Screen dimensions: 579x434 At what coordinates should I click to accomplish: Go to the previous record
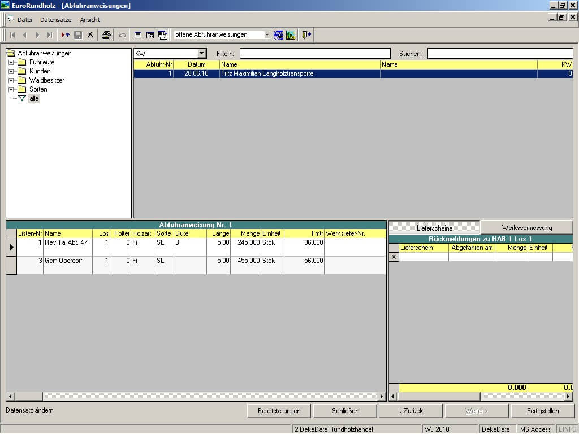click(25, 35)
